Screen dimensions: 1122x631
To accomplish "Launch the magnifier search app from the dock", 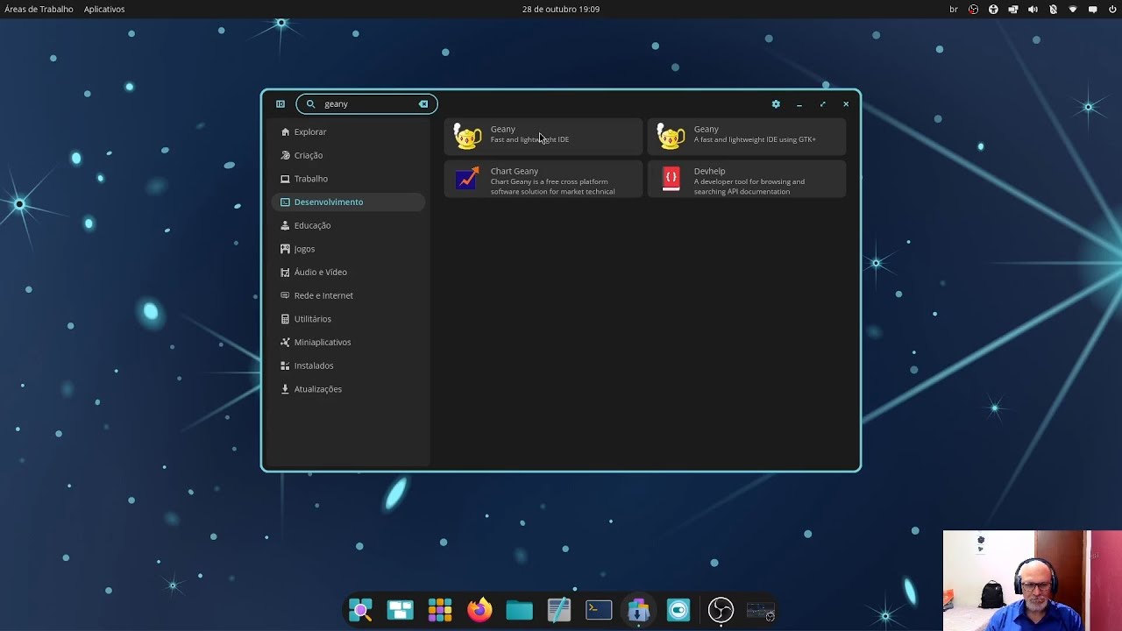I will [x=360, y=610].
